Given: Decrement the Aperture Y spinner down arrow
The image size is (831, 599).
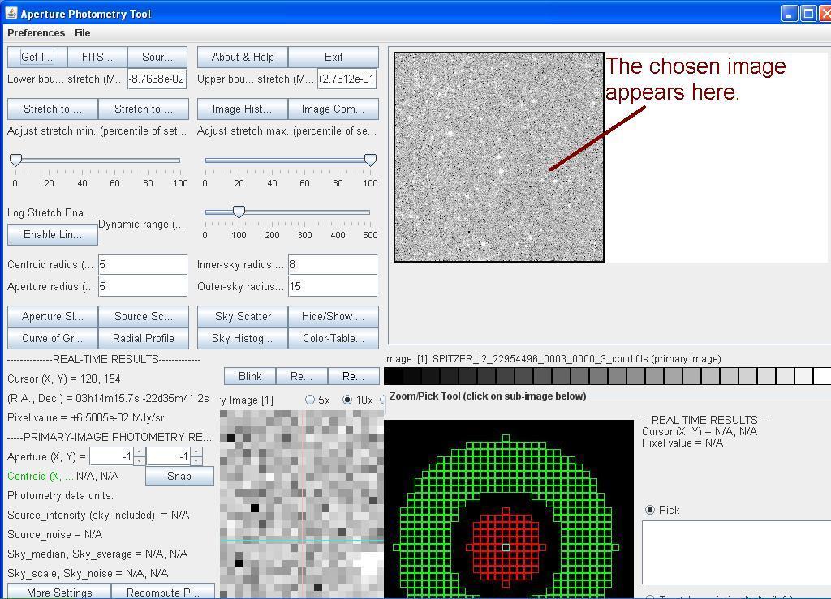Looking at the screenshot, I should point(196,460).
